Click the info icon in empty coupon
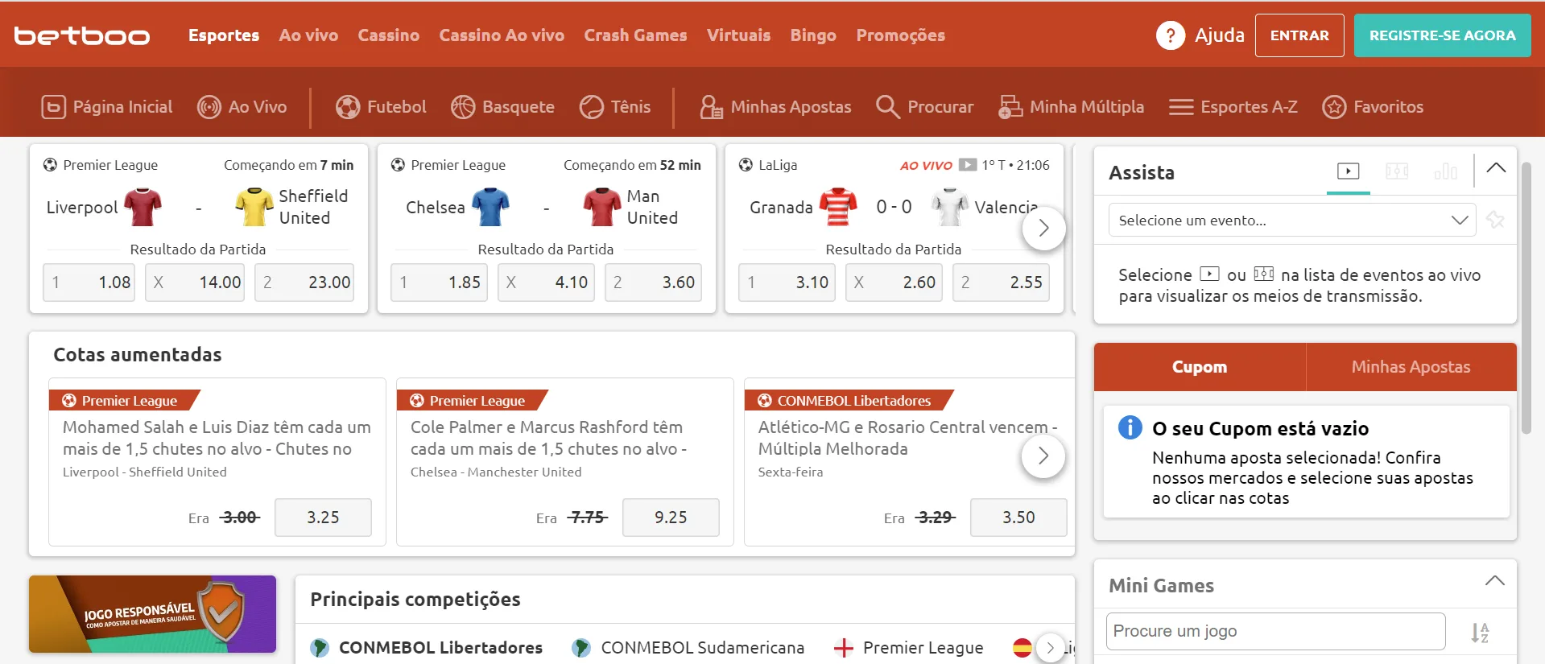 (1130, 427)
